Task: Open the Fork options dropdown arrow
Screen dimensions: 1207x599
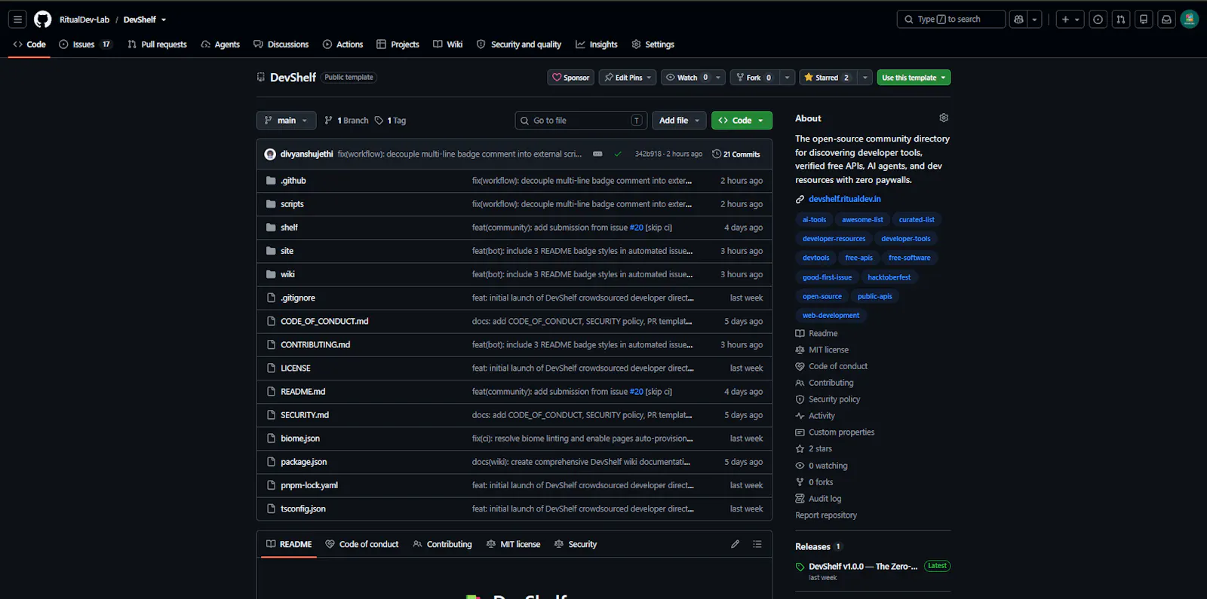Action: click(x=787, y=78)
